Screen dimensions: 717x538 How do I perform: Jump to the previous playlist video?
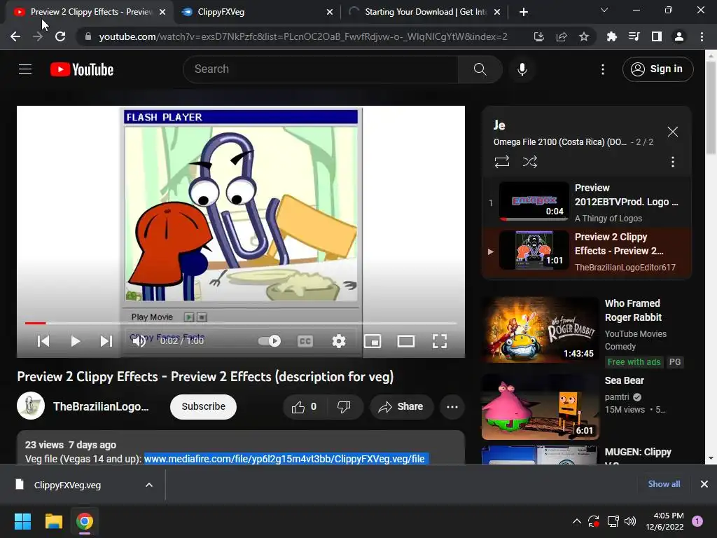pos(43,341)
